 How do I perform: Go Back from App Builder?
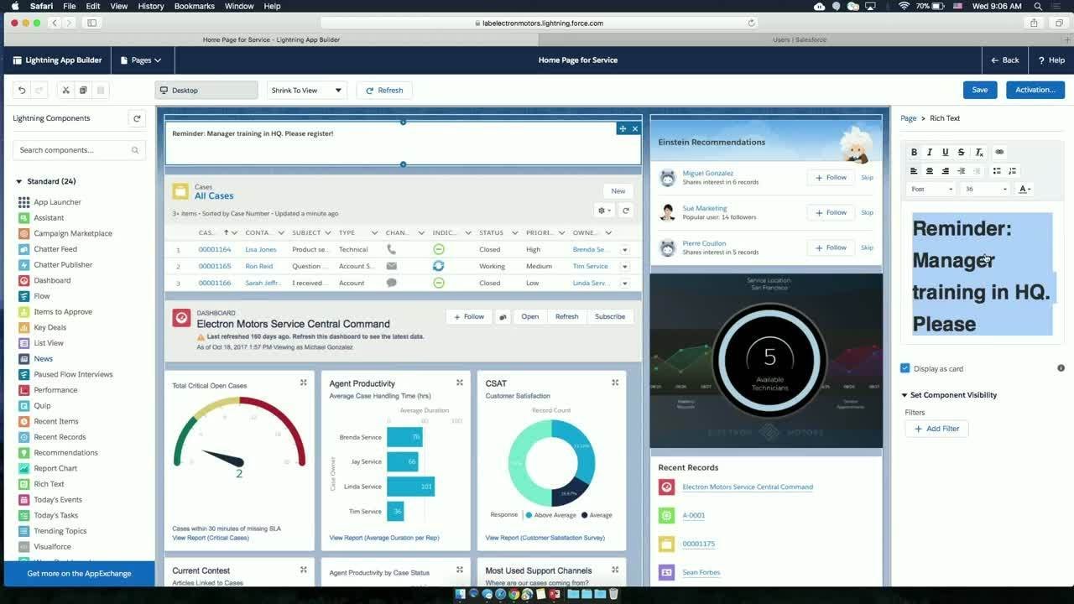[1005, 60]
